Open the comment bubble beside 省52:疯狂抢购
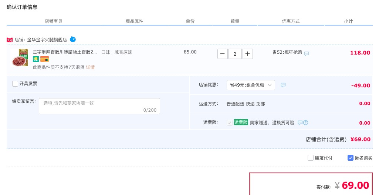 click(x=307, y=53)
